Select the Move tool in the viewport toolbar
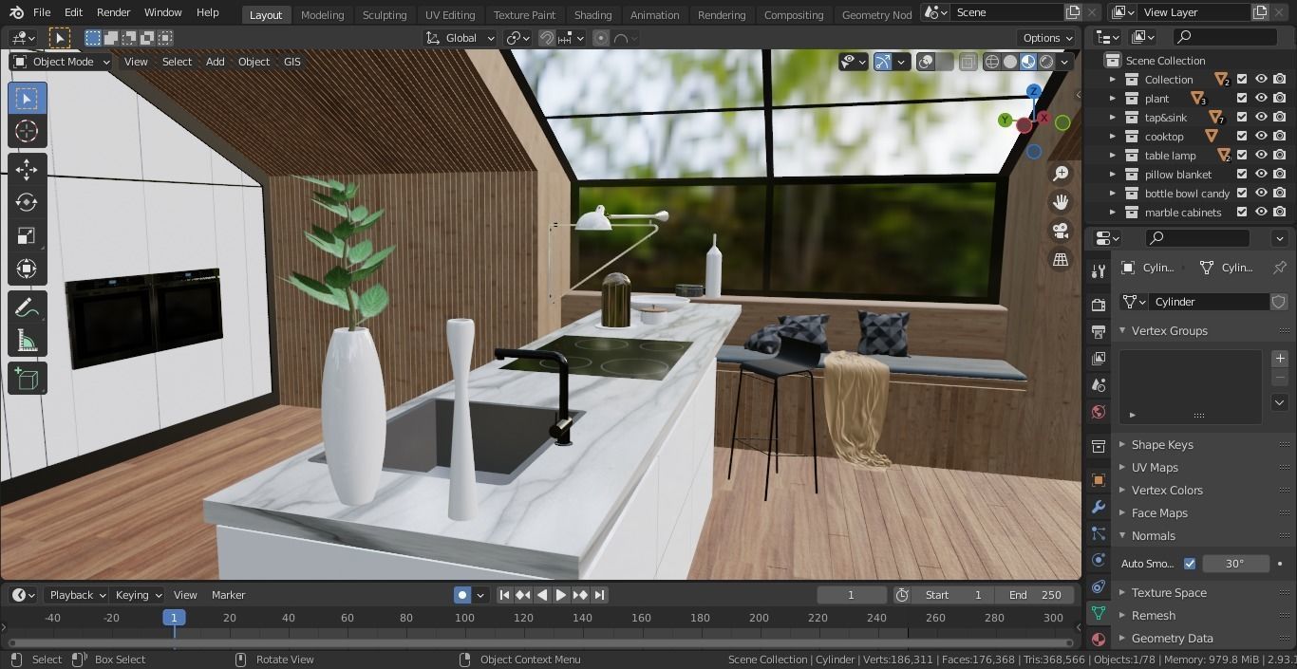 click(x=27, y=169)
